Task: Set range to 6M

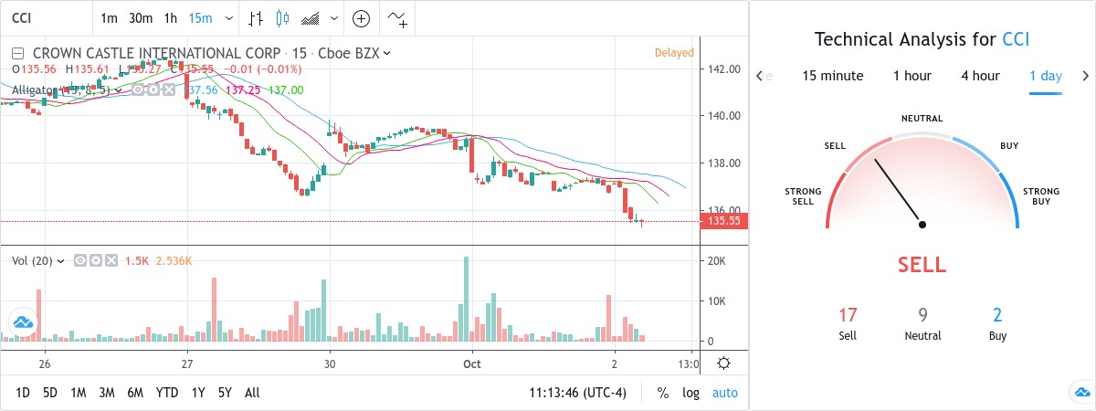Action: [x=135, y=393]
